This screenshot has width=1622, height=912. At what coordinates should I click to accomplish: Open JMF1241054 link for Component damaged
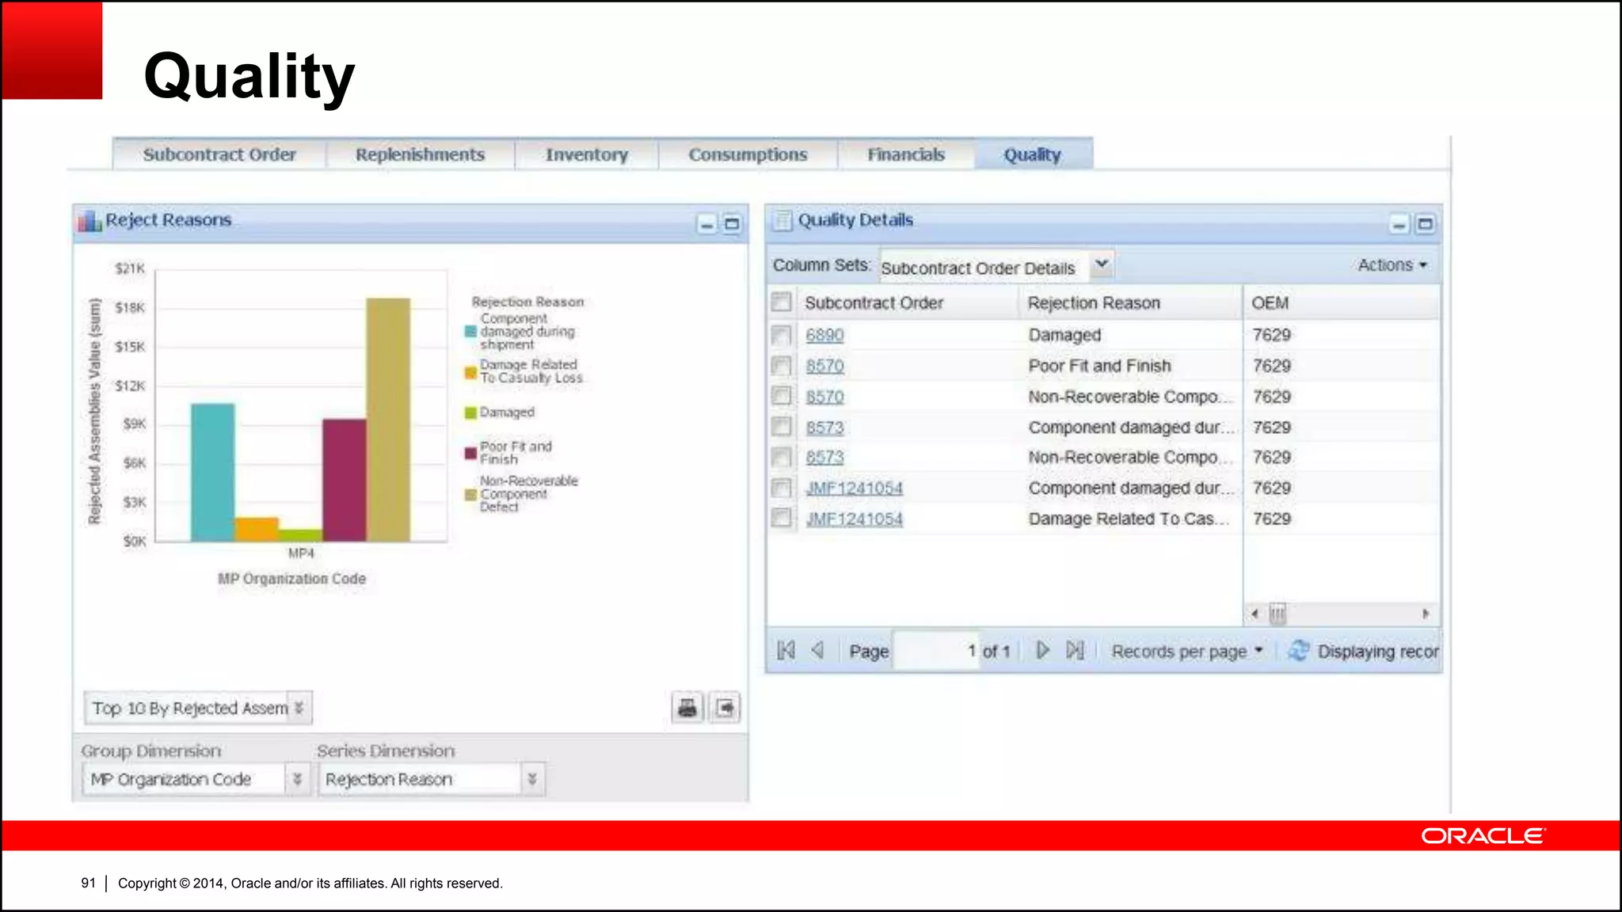[855, 488]
